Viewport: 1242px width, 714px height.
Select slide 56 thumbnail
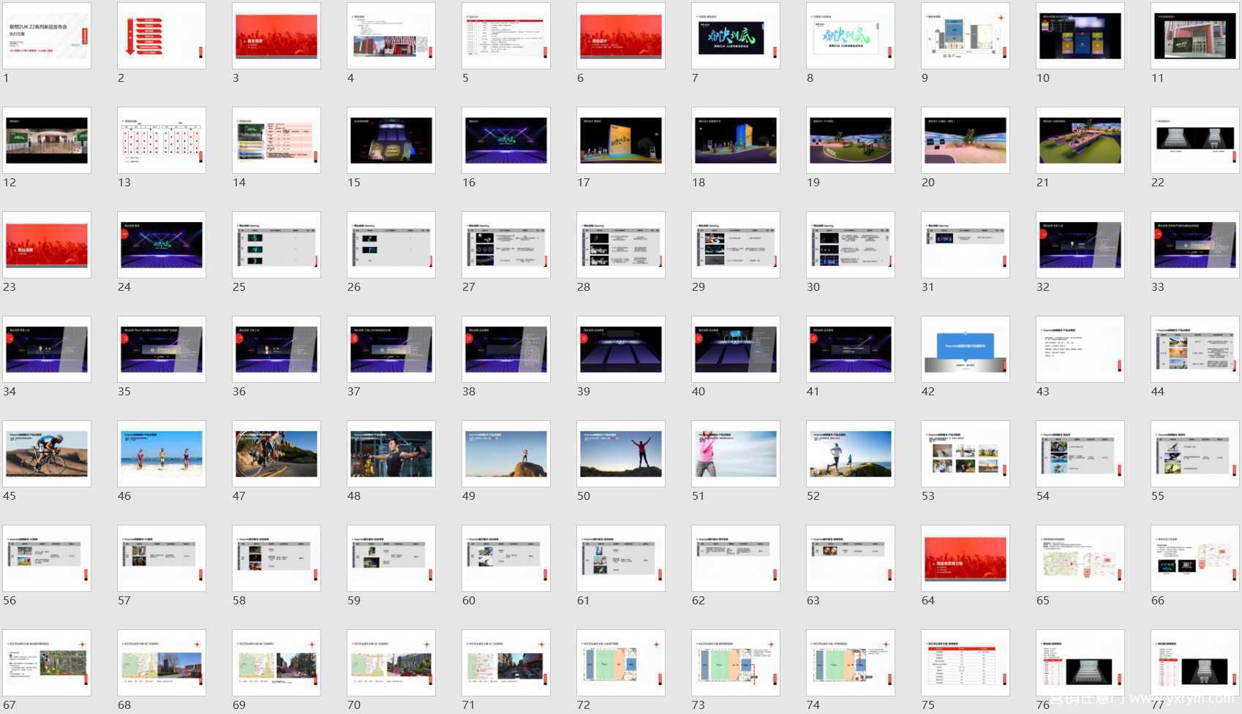(x=47, y=558)
